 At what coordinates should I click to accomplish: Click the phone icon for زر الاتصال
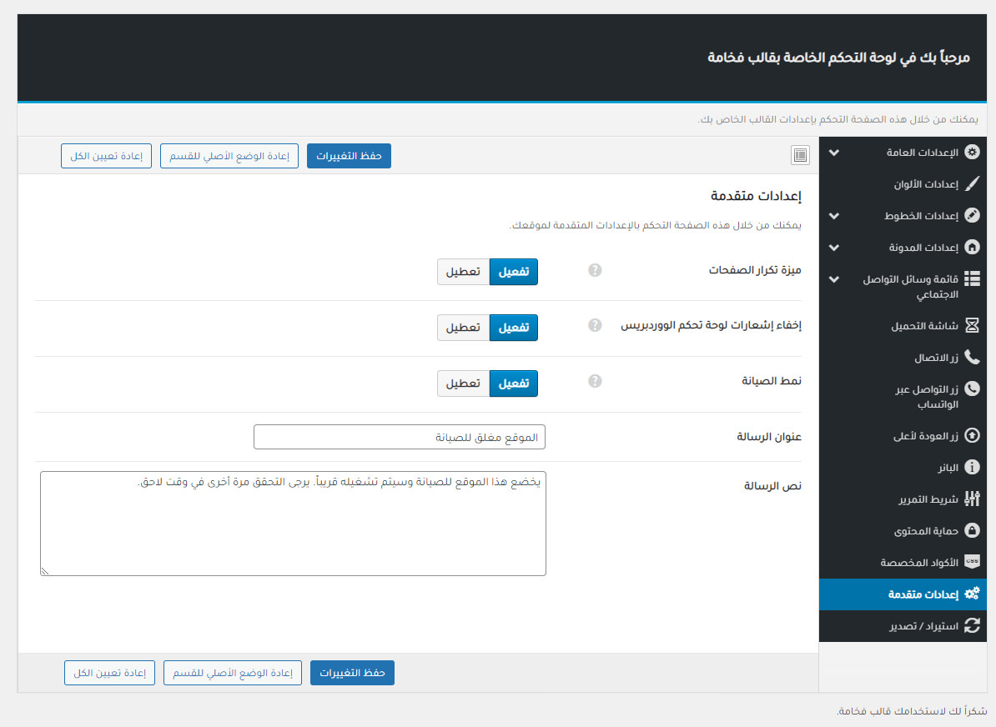(972, 357)
